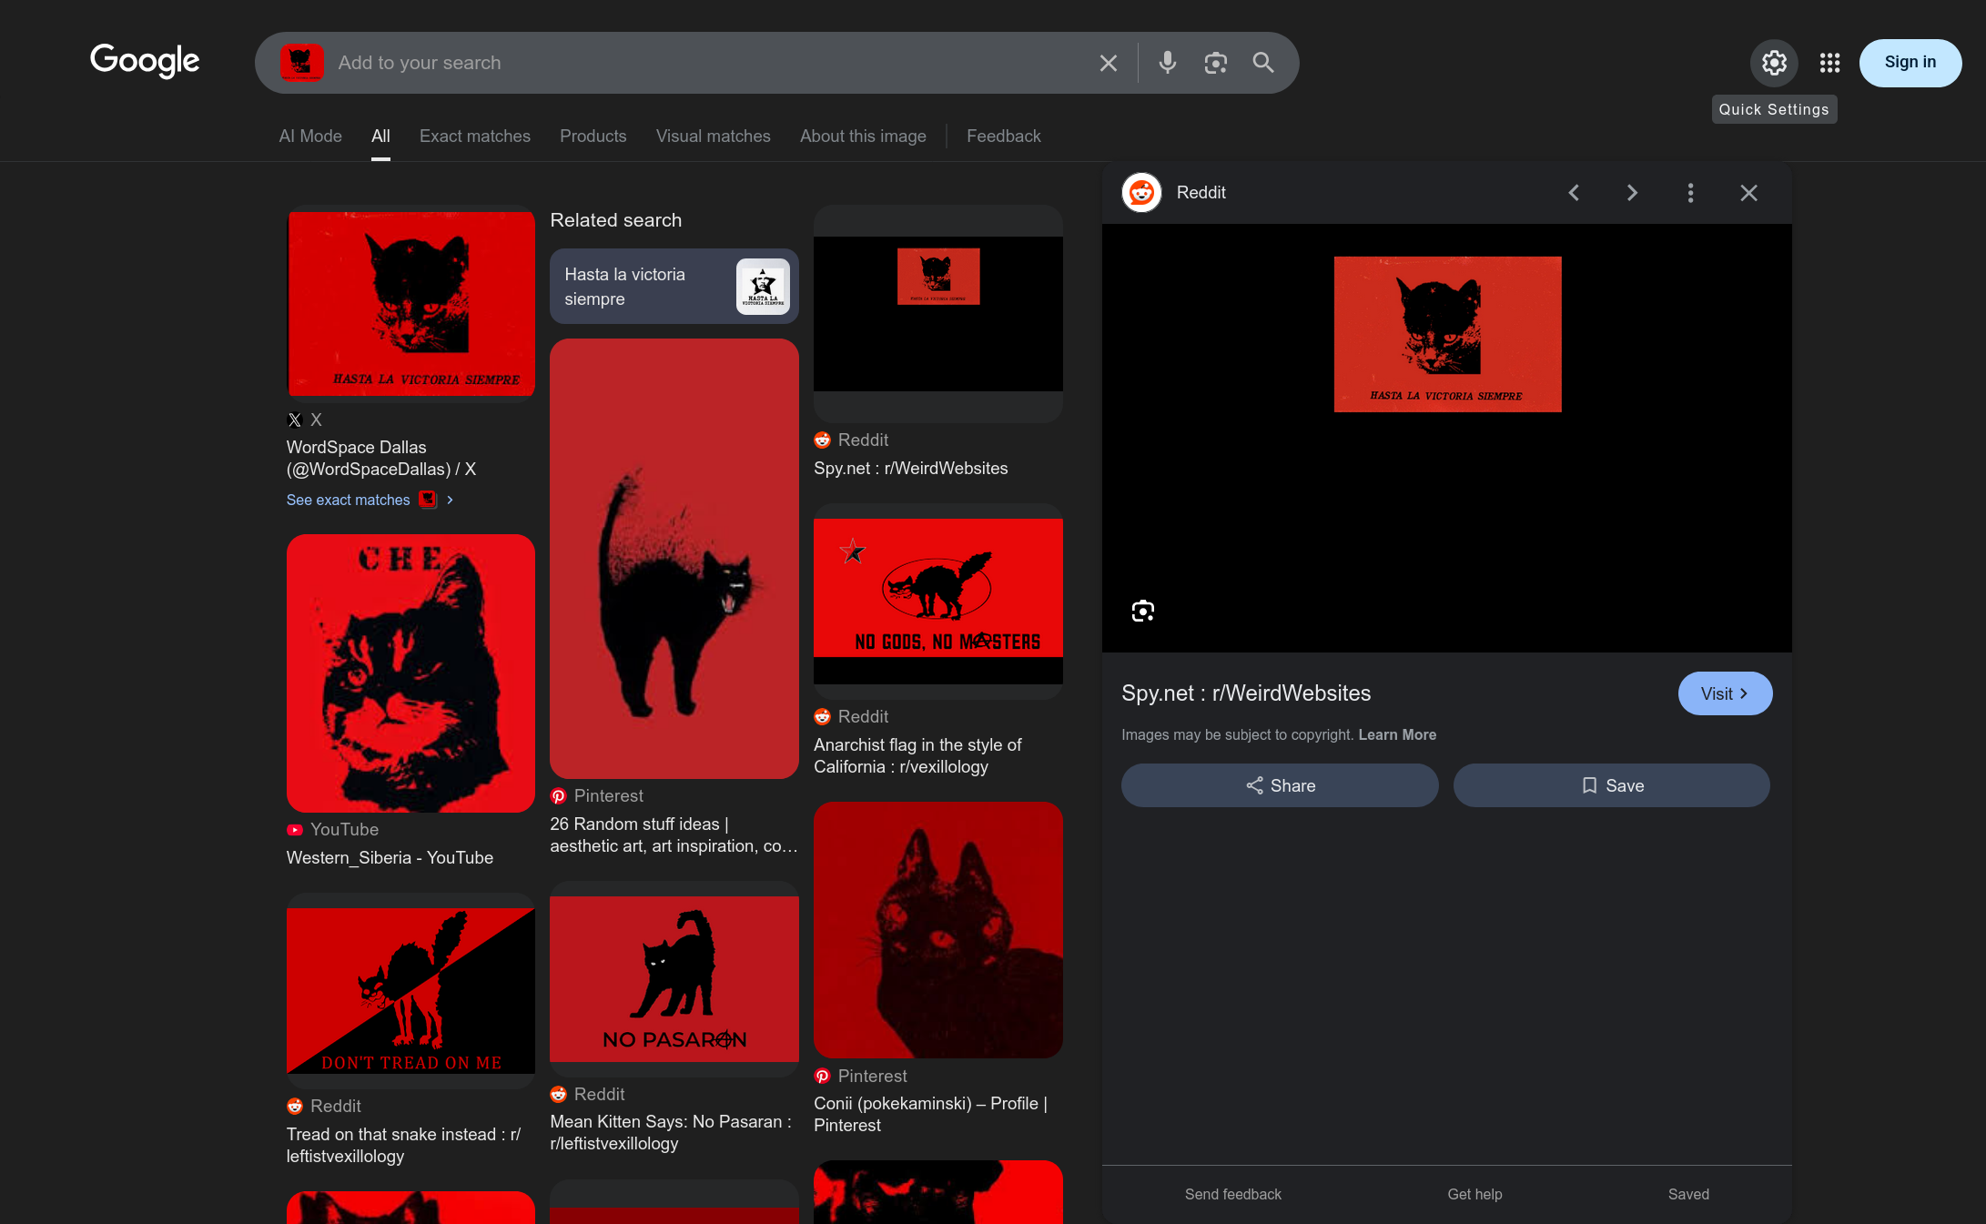
Task: Click Lens icon on preview image
Action: 1142,611
